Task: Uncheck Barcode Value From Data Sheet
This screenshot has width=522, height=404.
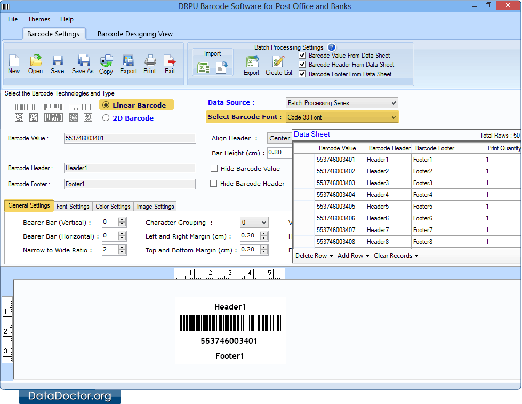Action: (x=302, y=56)
